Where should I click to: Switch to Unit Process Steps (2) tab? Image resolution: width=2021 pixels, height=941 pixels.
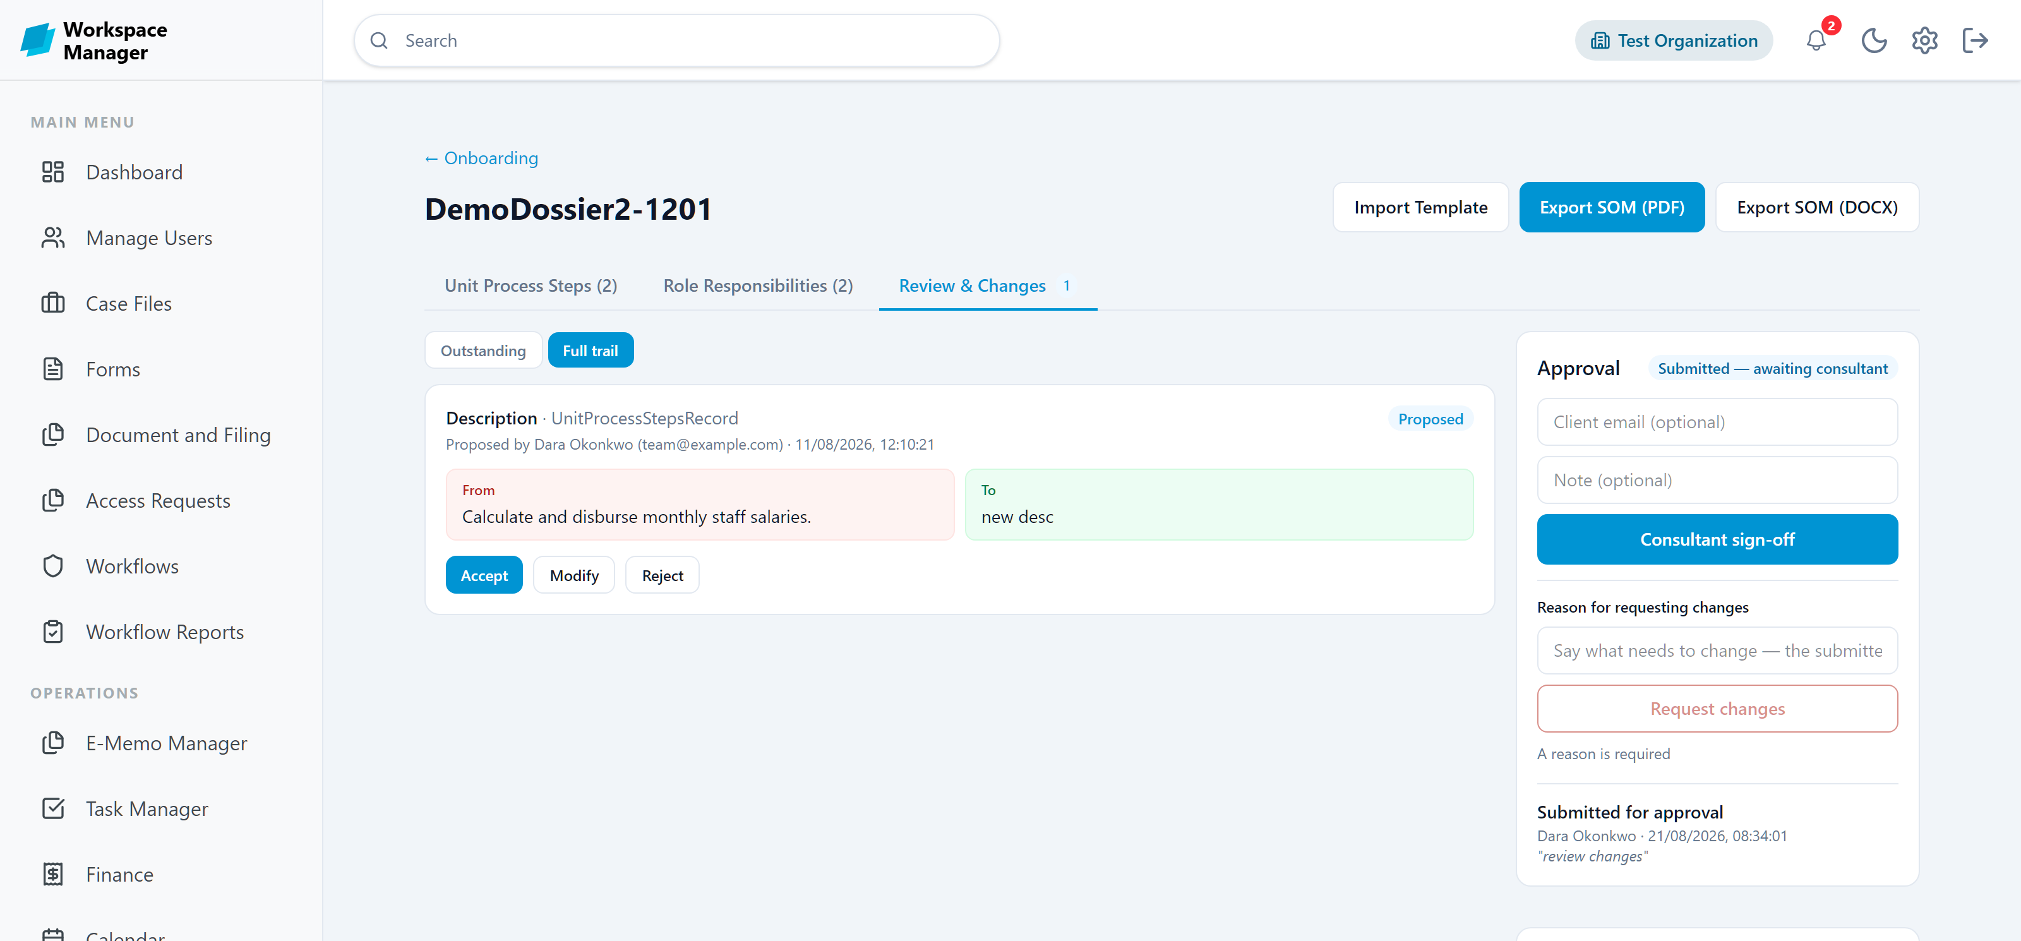click(x=531, y=285)
